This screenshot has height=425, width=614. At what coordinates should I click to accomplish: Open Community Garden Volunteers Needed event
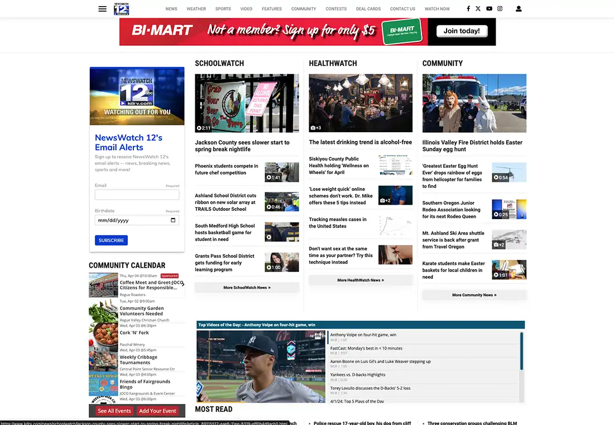click(x=141, y=311)
